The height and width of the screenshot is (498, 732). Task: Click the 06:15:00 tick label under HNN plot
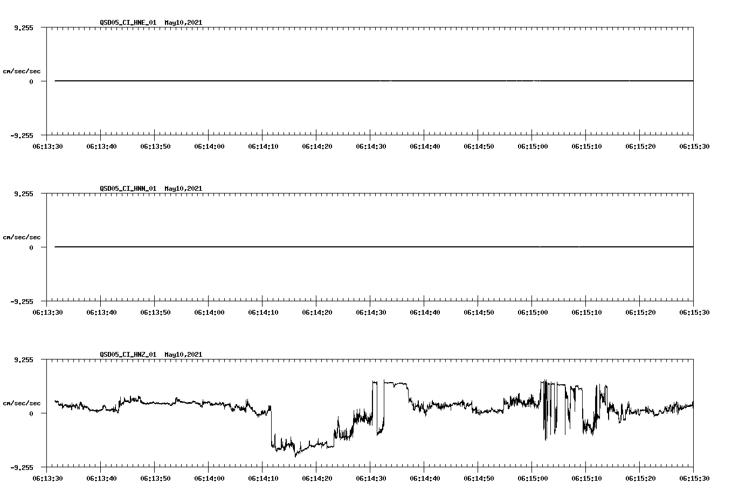tap(531, 311)
